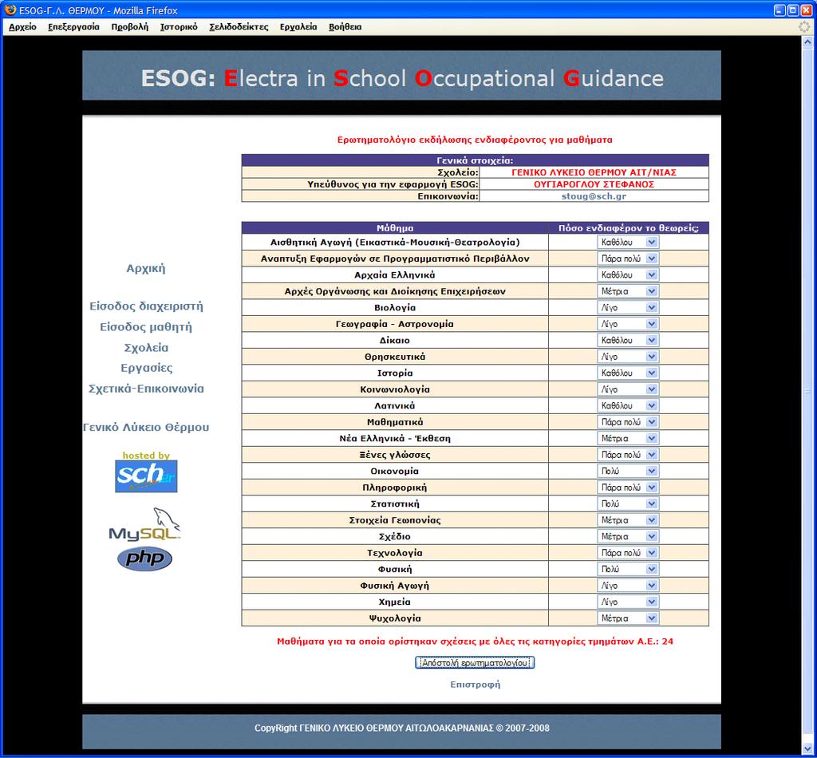Screen dimensions: 817x758
Task: Open the Αναπτυξη Εφαρμογών interest dropdown
Action: coord(628,259)
